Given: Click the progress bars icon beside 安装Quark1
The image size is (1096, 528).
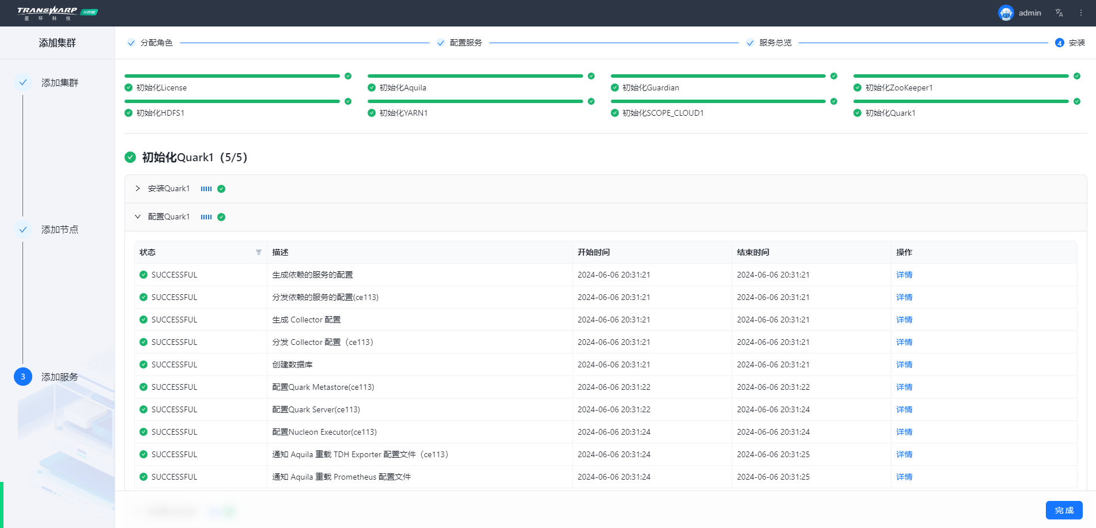Looking at the screenshot, I should click(x=206, y=189).
